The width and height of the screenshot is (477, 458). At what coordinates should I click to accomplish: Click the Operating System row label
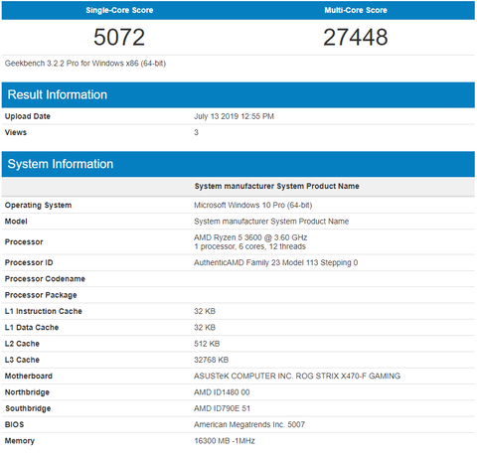[x=38, y=206]
